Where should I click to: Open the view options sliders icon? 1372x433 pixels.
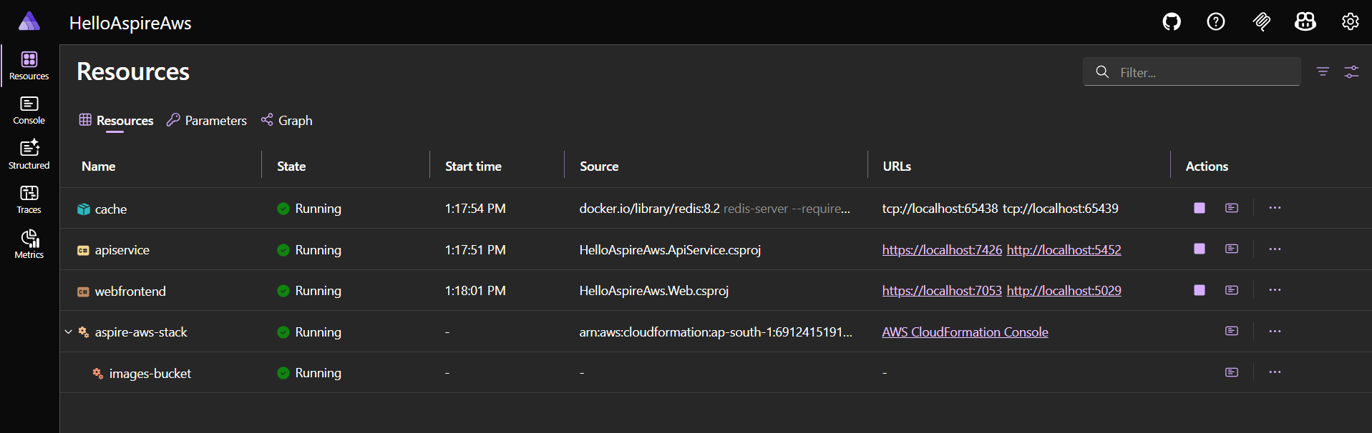pos(1351,71)
